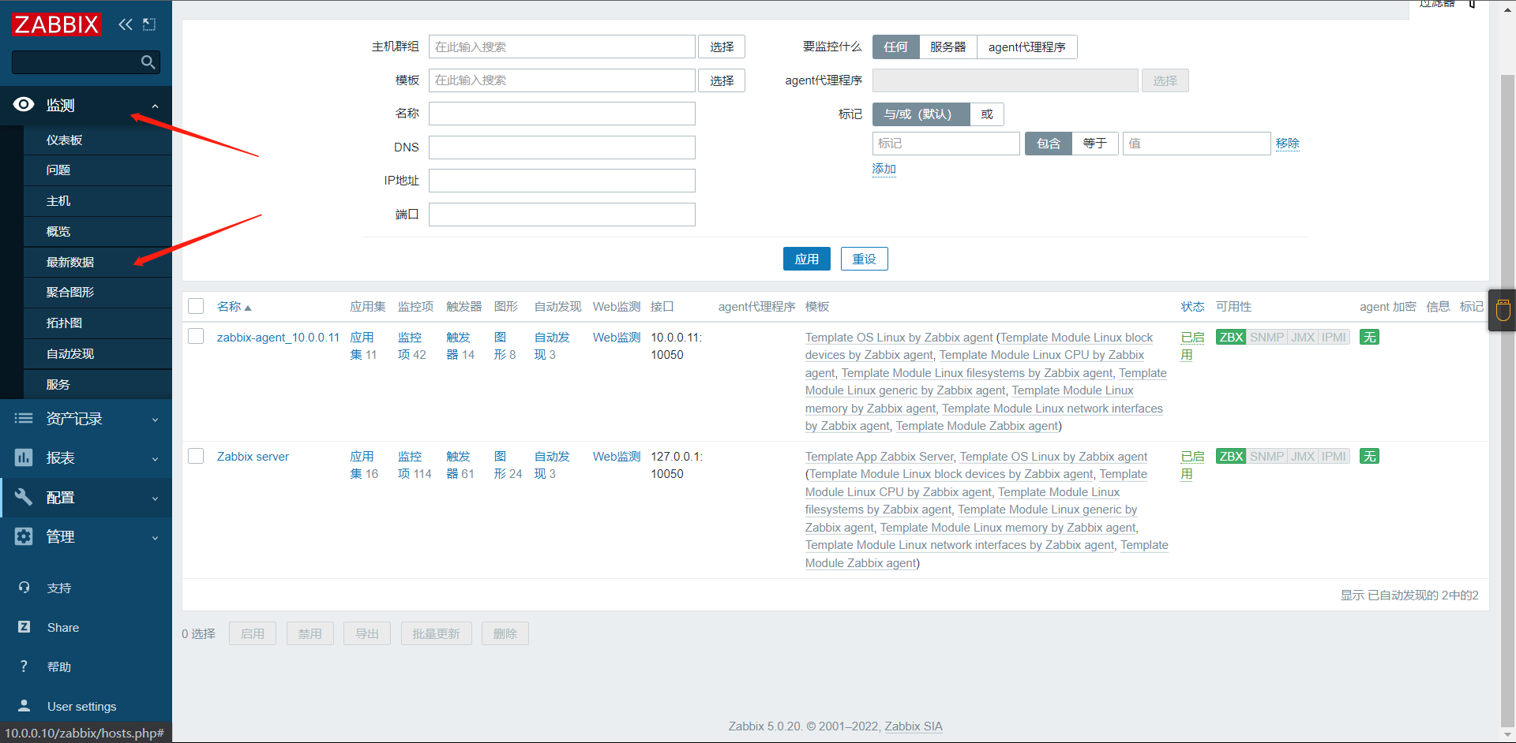Click the IPMI badge for Zabbix server
The height and width of the screenshot is (743, 1516).
point(1334,456)
